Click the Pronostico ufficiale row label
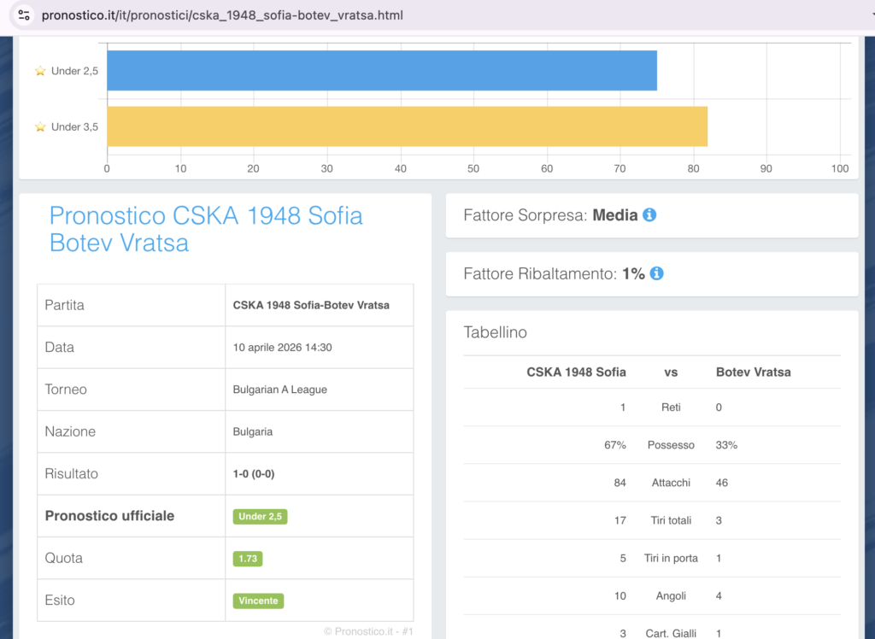The width and height of the screenshot is (875, 639). [x=109, y=516]
